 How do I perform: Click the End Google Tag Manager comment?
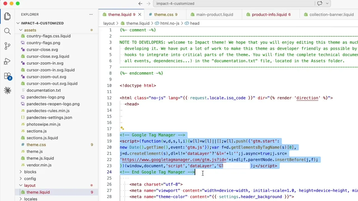(x=157, y=172)
